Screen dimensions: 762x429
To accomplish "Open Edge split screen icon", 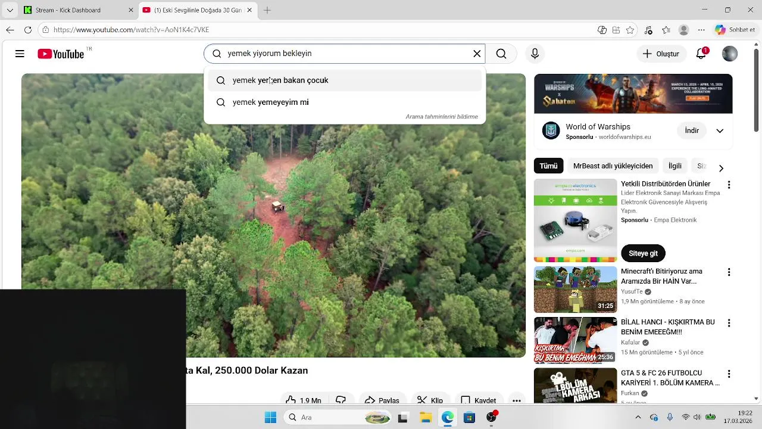I will pyautogui.click(x=616, y=30).
